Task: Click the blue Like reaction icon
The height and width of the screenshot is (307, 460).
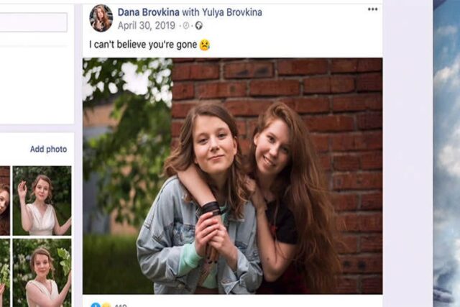Action: coord(95,305)
